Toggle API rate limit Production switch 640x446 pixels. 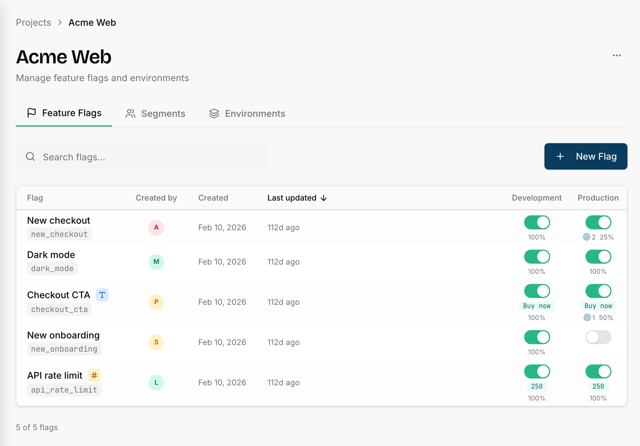click(x=598, y=371)
